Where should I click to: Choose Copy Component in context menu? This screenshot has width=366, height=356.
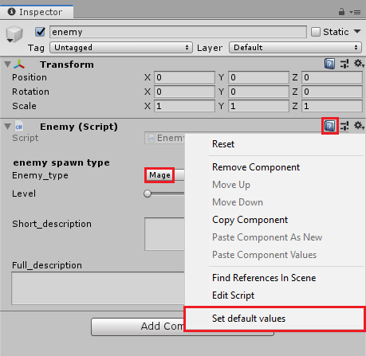(250, 220)
